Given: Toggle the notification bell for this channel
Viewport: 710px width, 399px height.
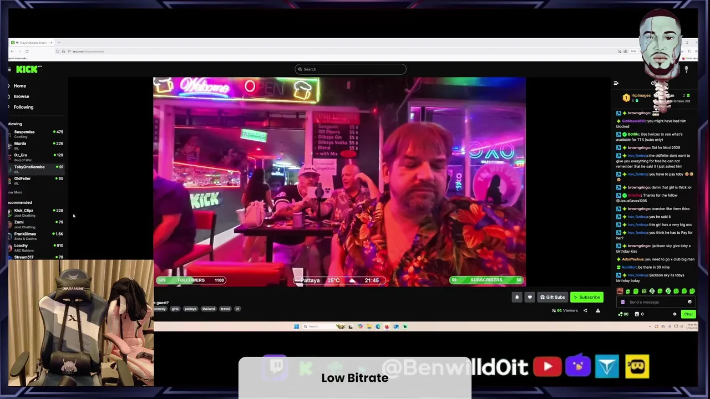Looking at the screenshot, I should [517, 297].
